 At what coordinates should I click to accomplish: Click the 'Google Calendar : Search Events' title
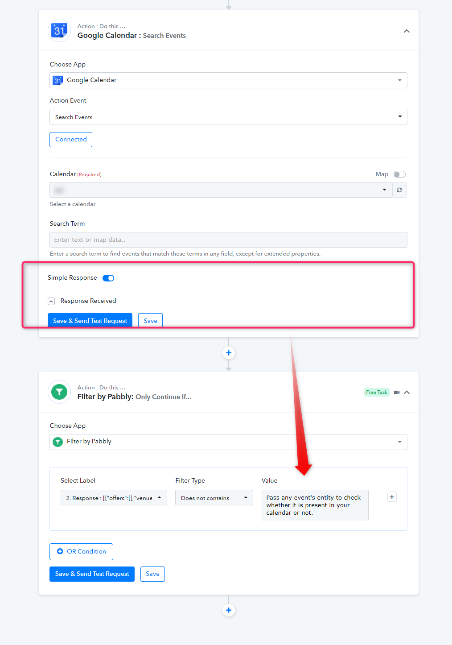click(x=131, y=36)
